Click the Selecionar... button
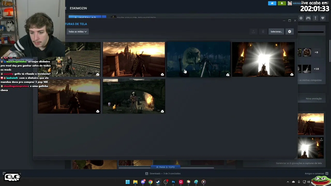 point(276,32)
